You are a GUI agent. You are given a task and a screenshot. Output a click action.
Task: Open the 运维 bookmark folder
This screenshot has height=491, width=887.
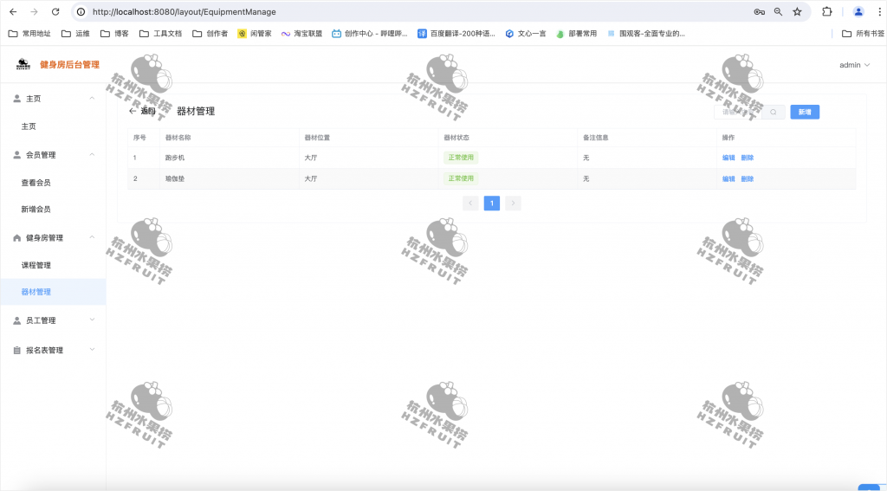(x=76, y=34)
